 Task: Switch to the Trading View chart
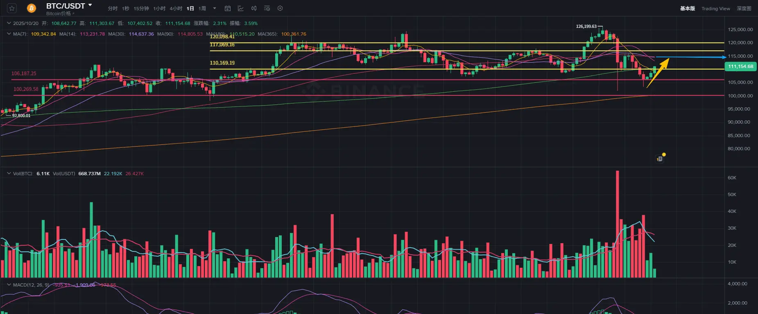[716, 9]
